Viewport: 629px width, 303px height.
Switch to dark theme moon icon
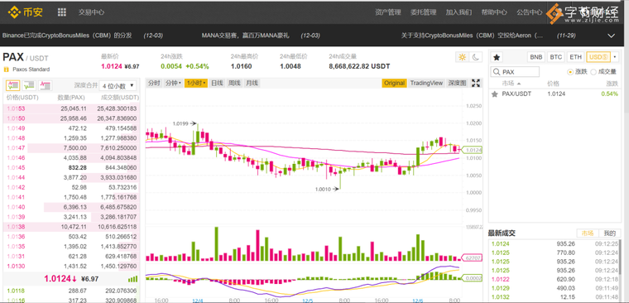point(475,57)
